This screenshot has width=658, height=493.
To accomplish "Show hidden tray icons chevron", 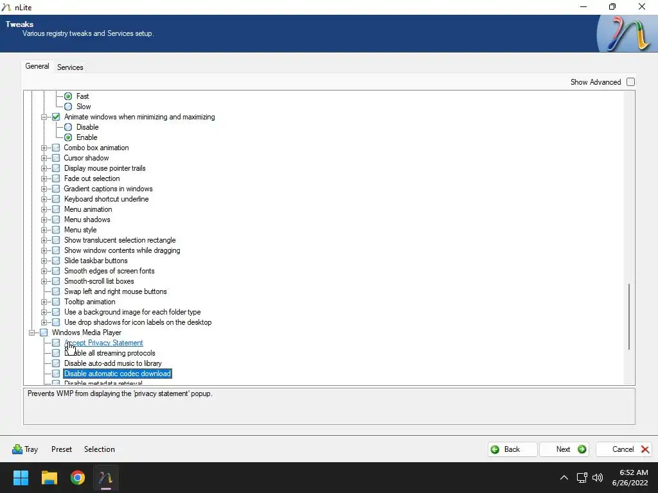I will 564,478.
